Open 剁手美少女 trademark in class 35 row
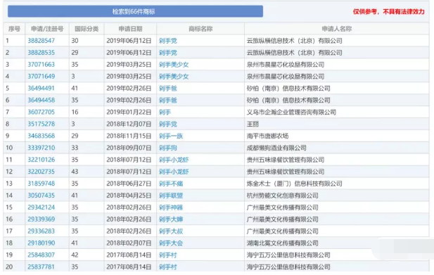Image resolution: width=434 pixels, height=275 pixels. (x=174, y=65)
